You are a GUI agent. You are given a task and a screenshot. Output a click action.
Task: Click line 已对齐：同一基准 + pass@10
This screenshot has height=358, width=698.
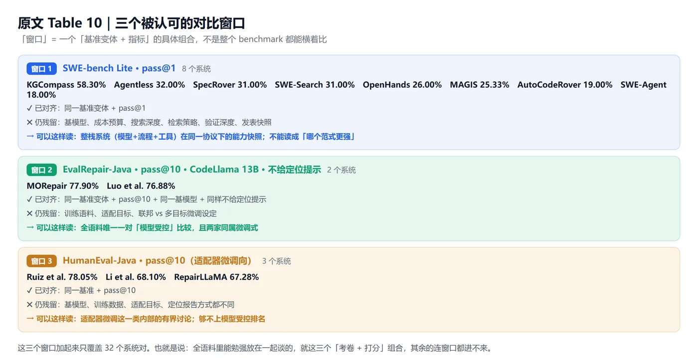coord(81,291)
